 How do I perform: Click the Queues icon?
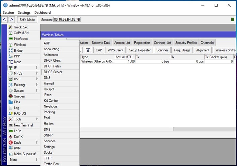tap(11, 96)
